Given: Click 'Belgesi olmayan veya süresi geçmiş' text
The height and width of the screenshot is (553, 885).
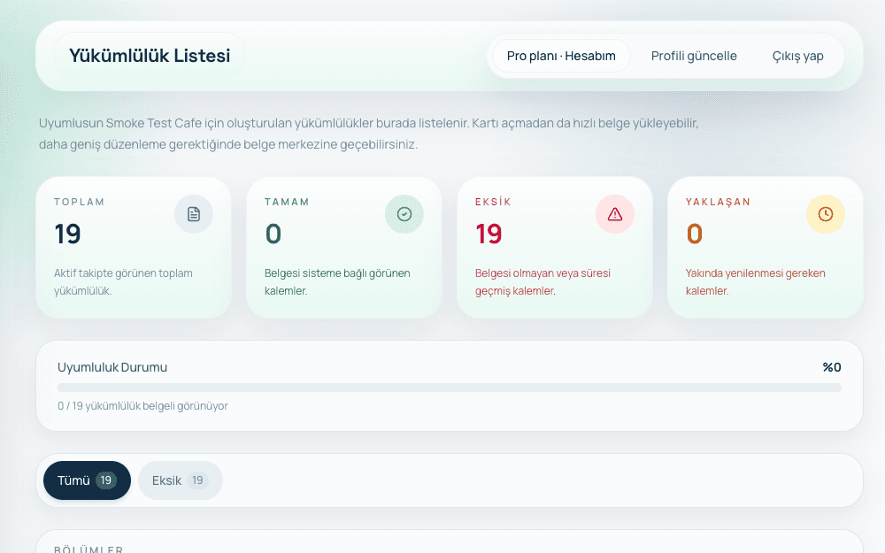Looking at the screenshot, I should click(543, 282).
